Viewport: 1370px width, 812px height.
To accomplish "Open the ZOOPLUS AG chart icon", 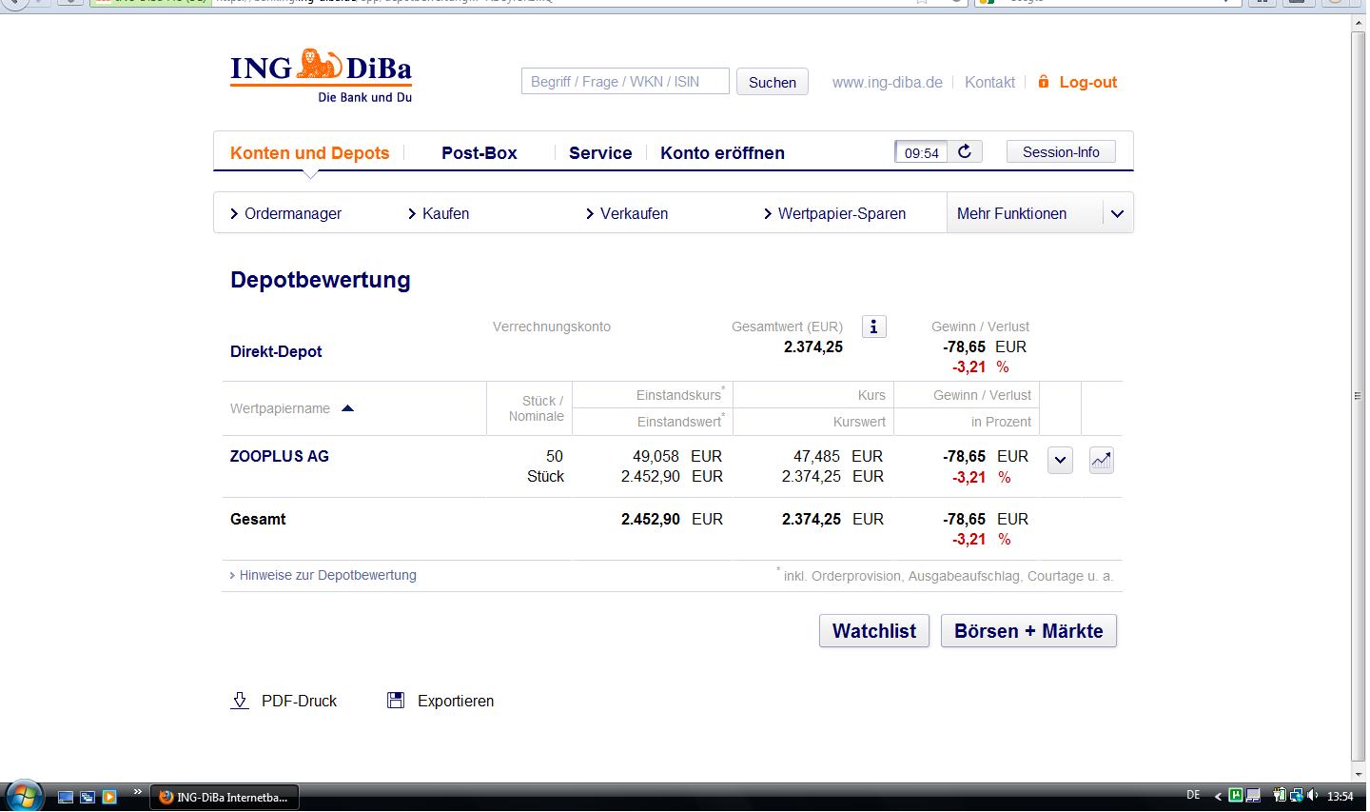I will point(1101,461).
